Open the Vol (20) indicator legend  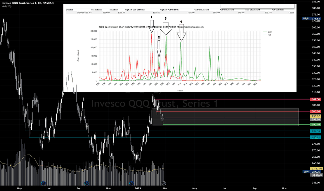pyautogui.click(x=6, y=6)
